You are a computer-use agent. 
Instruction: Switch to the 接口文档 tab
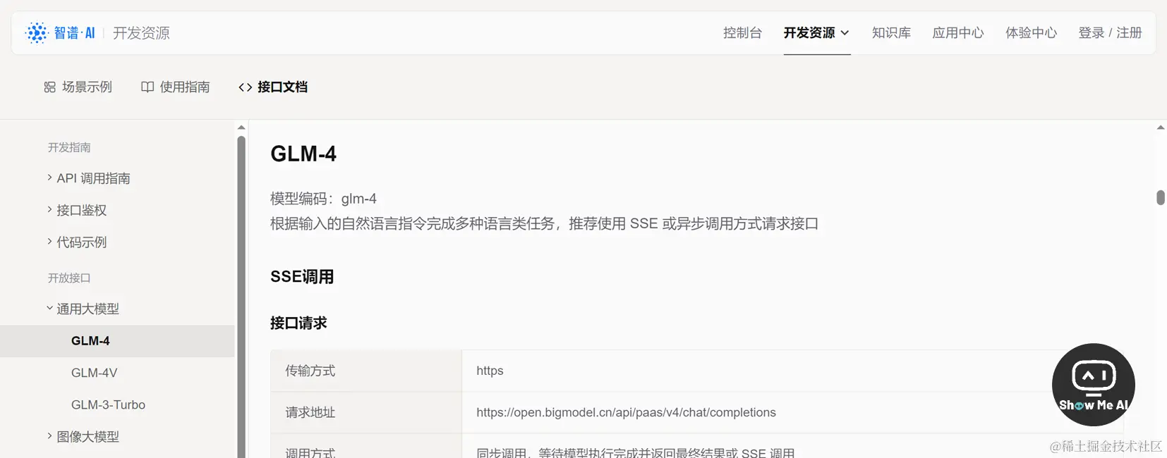tap(273, 87)
